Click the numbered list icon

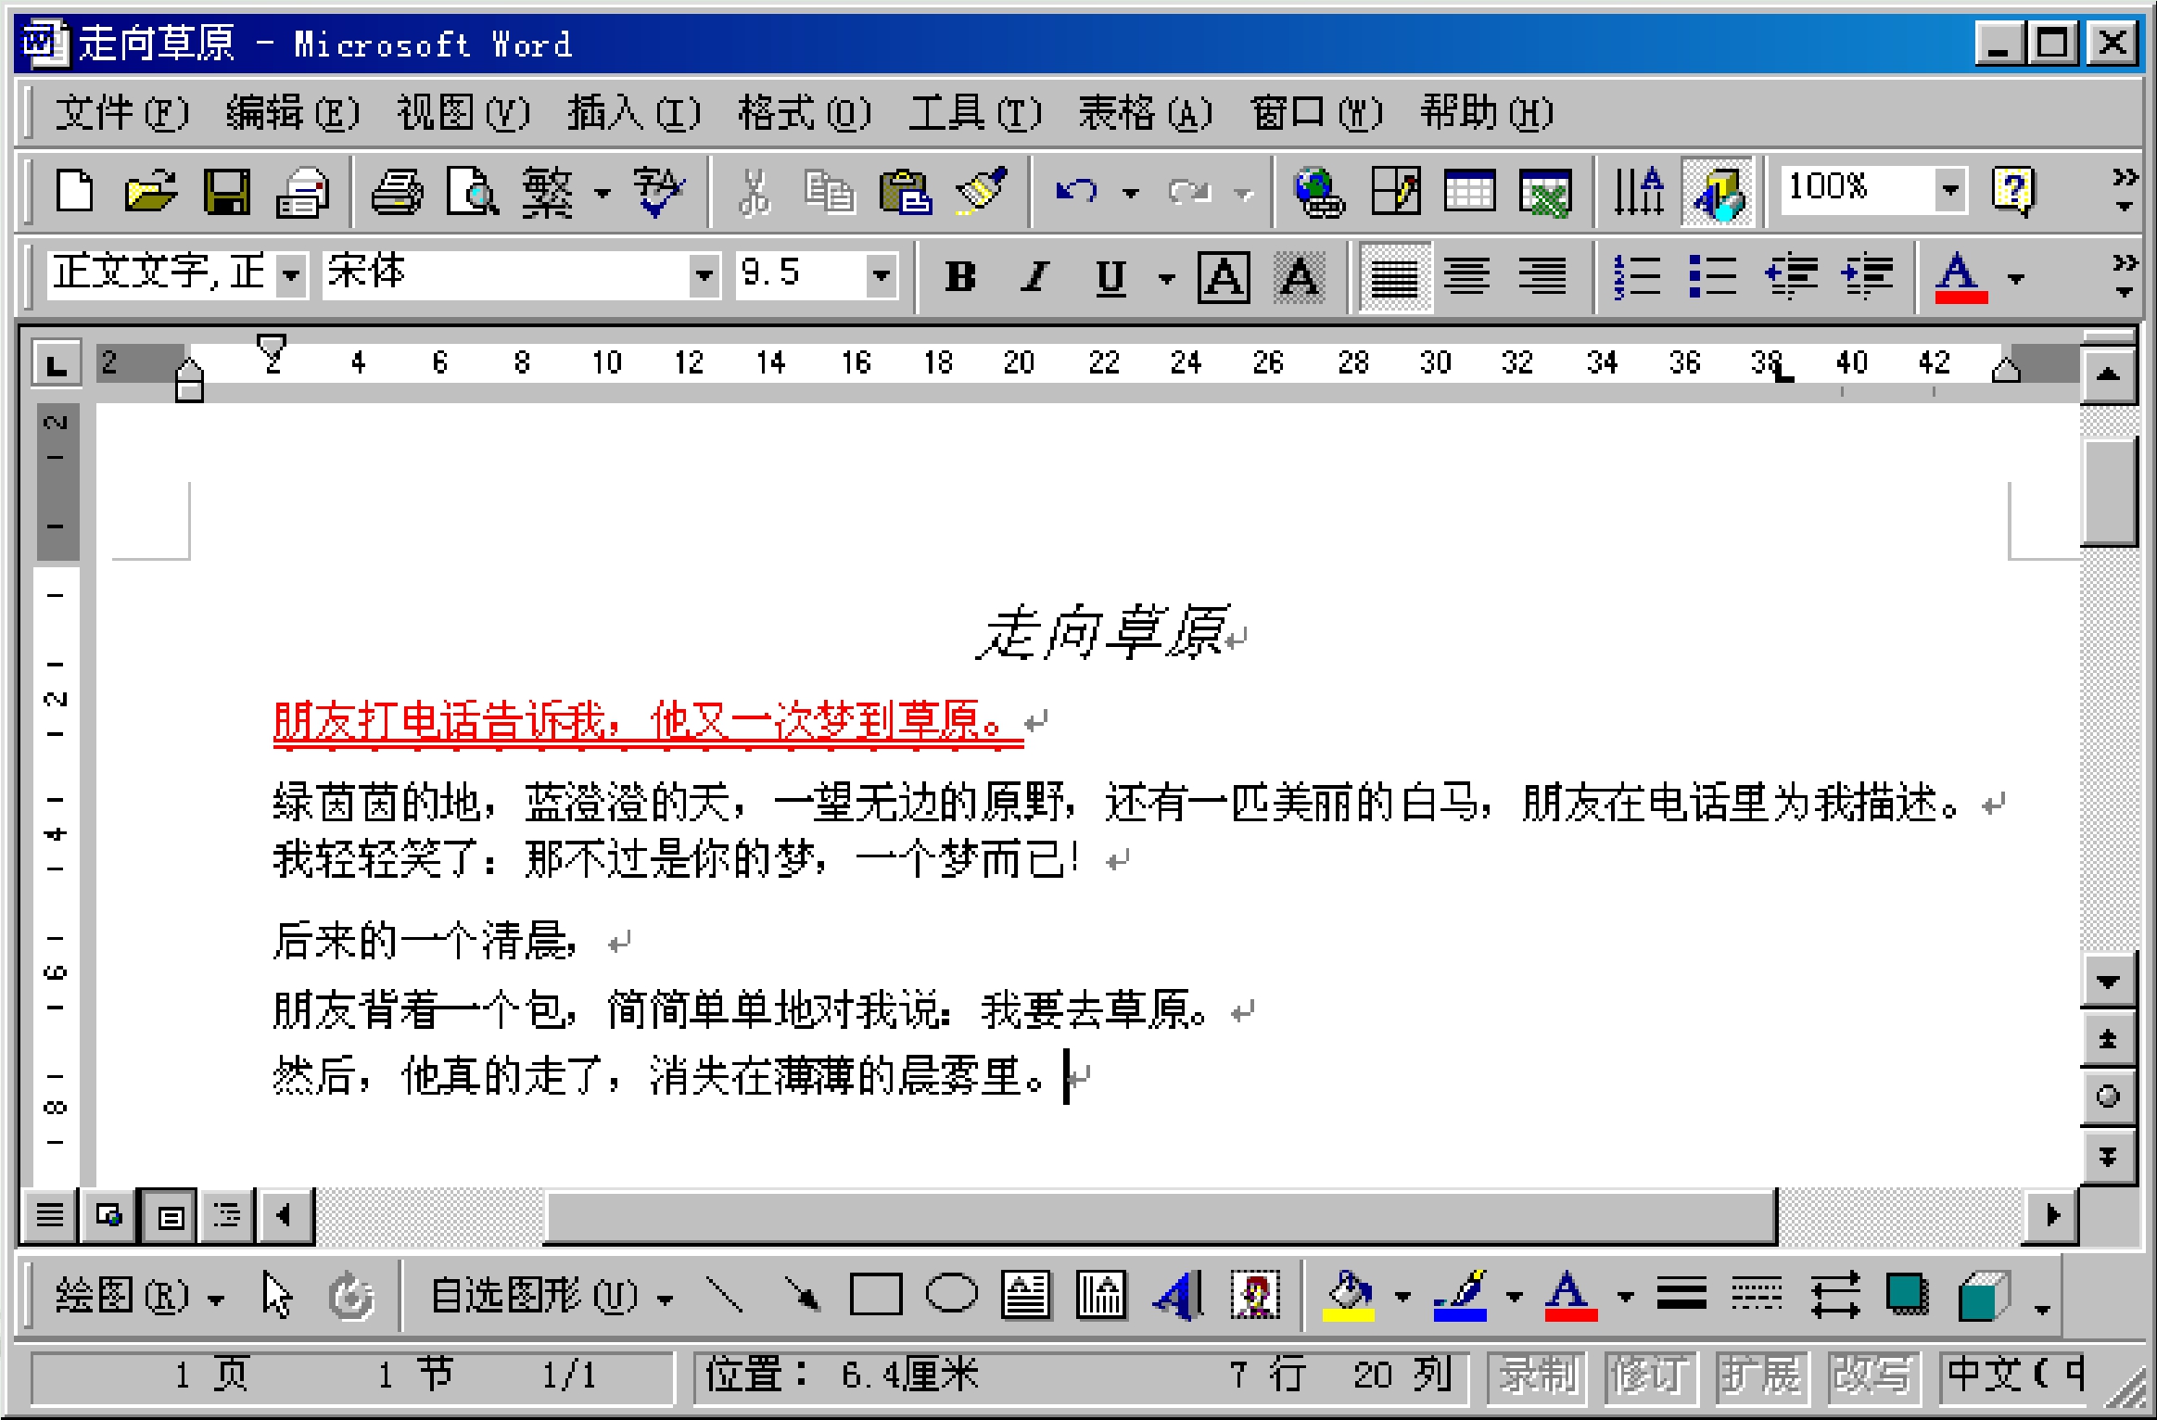click(1637, 276)
